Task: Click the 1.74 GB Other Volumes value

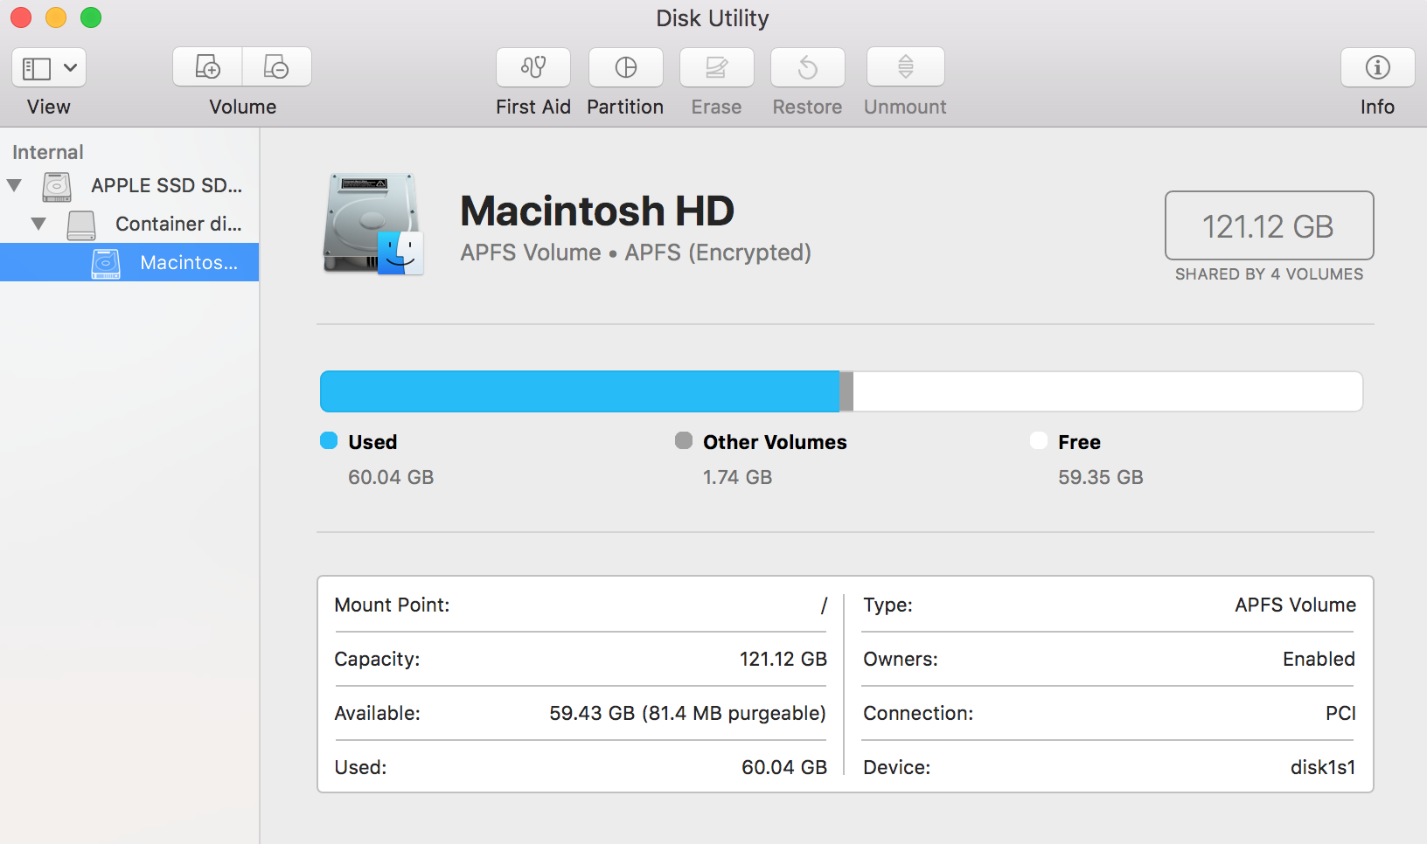Action: click(x=738, y=477)
